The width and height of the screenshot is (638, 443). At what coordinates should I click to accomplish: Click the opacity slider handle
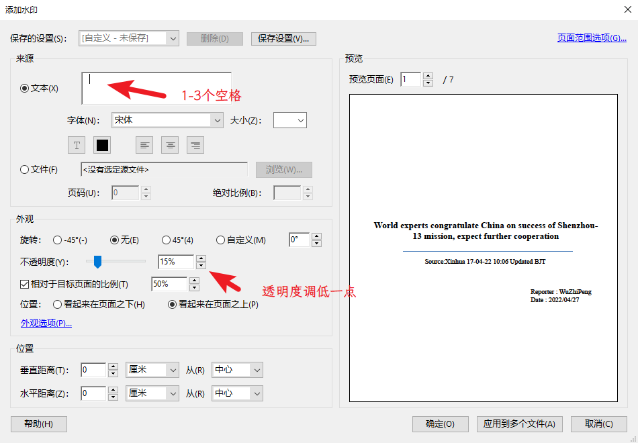pyautogui.click(x=97, y=262)
